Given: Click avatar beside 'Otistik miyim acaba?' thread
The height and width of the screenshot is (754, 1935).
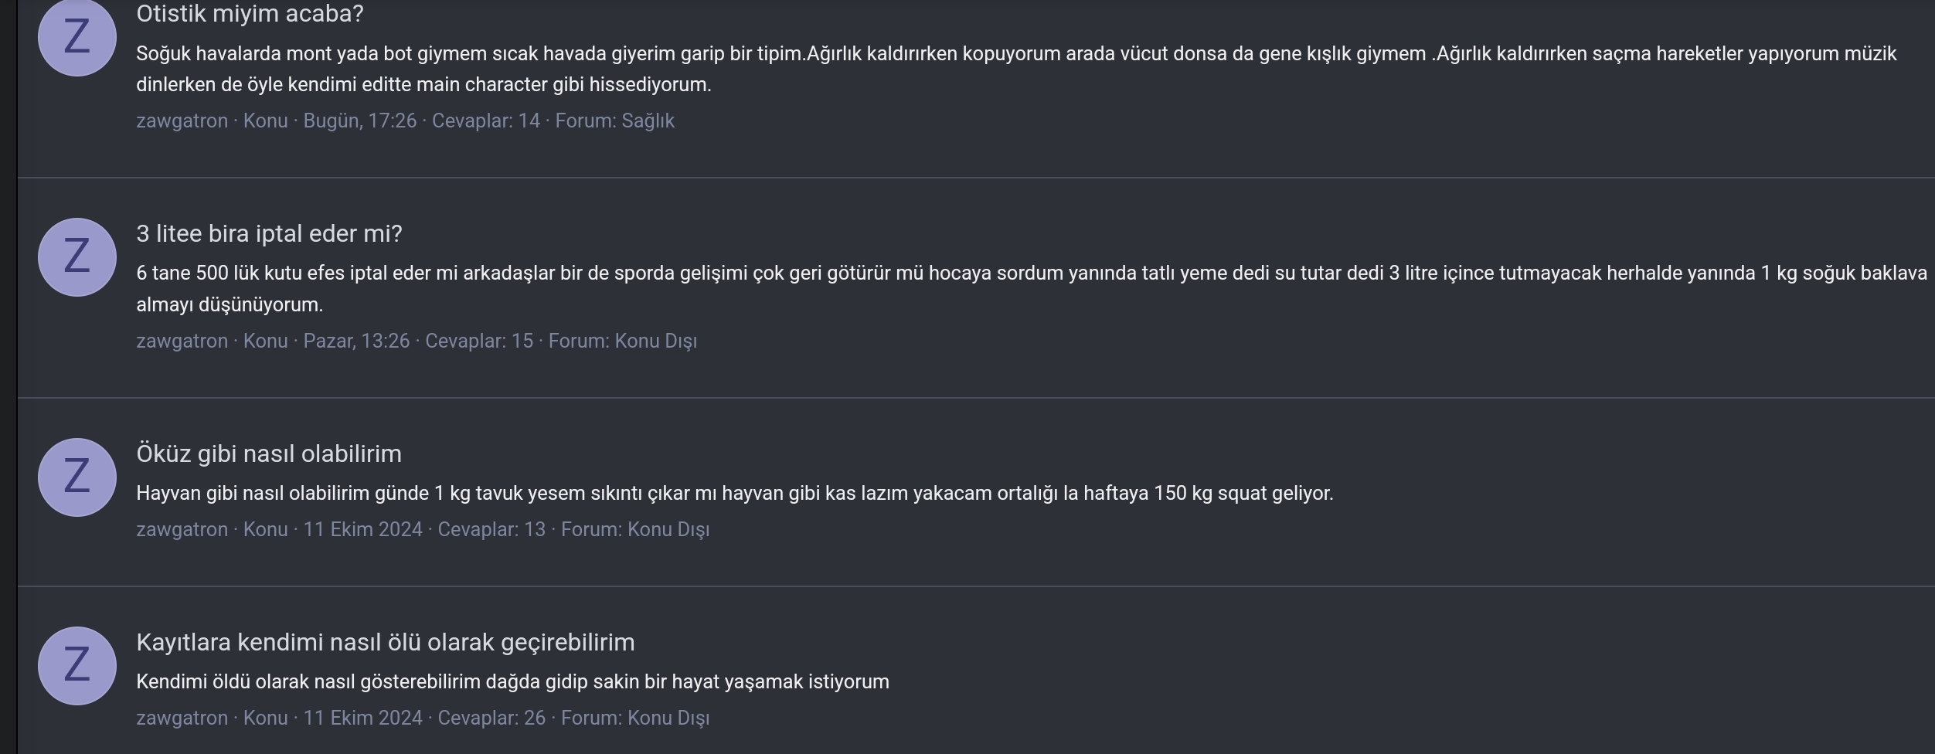Looking at the screenshot, I should 77,37.
